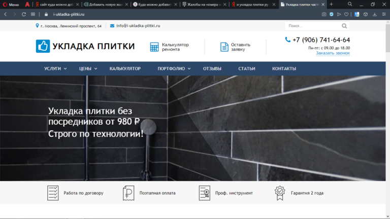Open the blue shield ad-blocker icon
The height and width of the screenshot is (219, 390).
click(x=331, y=14)
